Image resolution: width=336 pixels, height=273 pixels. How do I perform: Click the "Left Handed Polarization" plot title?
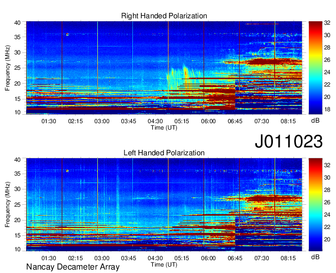(164, 153)
